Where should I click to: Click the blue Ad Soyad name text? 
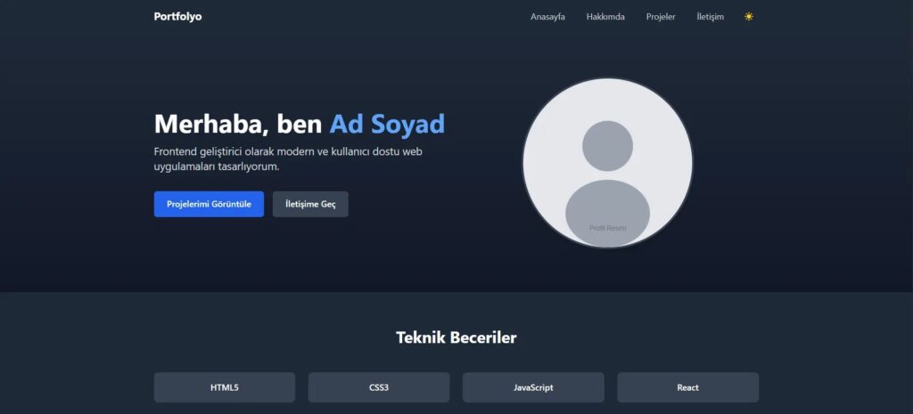[x=387, y=124]
